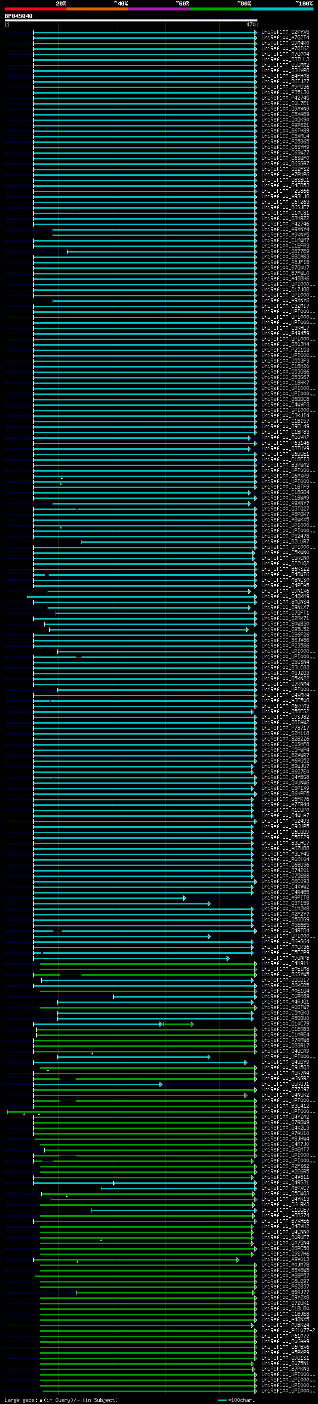Open hit UniRef100_Q2MK71
The image size is (318, 1404).
[285, 618]
